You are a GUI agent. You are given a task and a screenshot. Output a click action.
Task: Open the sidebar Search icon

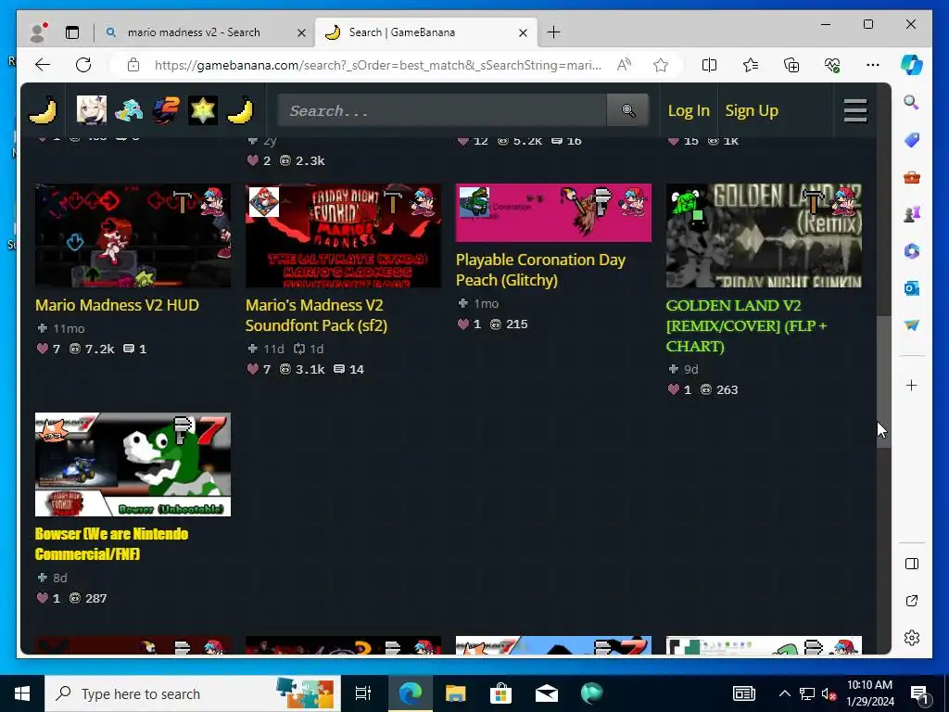912,102
